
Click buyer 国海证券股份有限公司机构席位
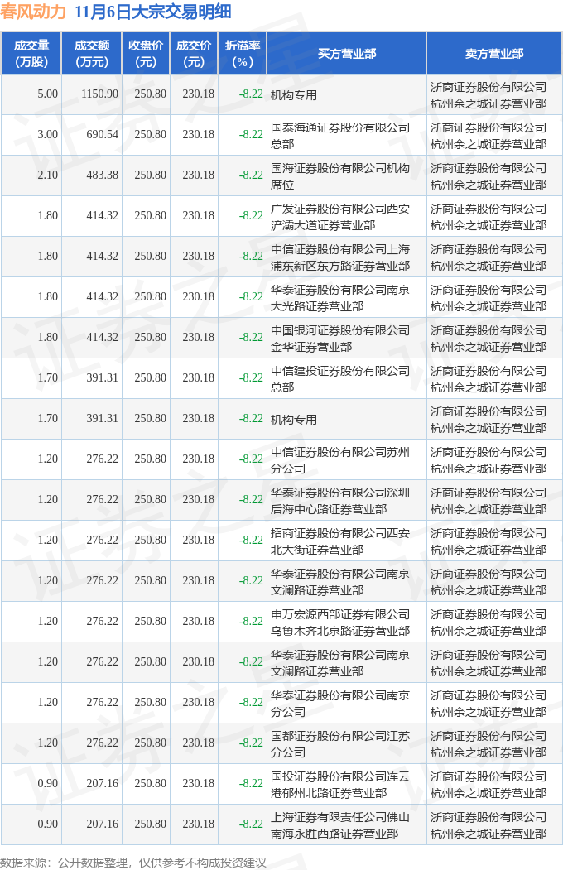coord(339,175)
